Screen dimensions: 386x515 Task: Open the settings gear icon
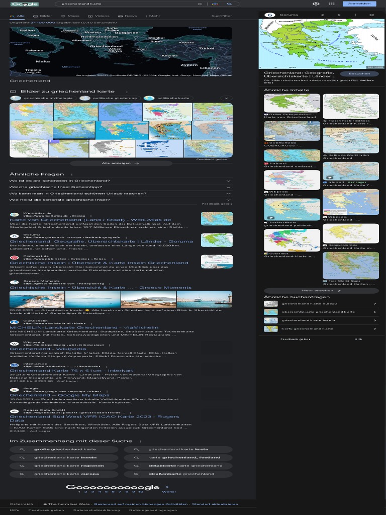[x=316, y=4]
